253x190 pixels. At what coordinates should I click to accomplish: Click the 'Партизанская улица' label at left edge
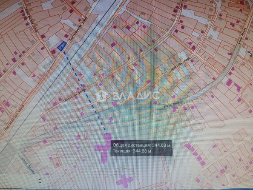point(14,117)
